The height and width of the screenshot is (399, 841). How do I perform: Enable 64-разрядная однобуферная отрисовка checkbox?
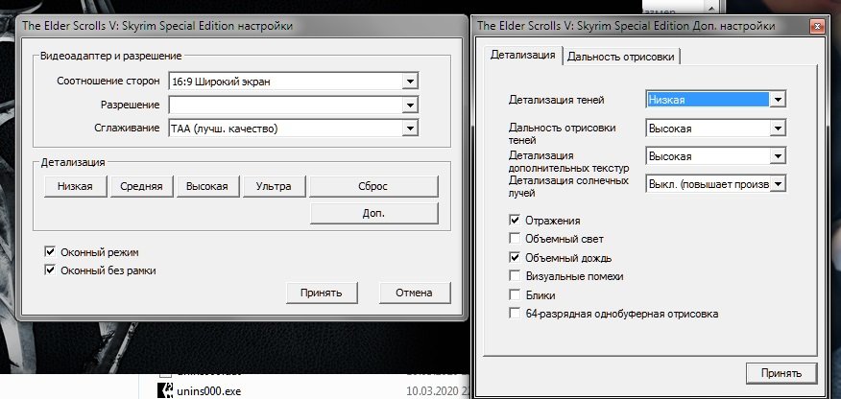[516, 313]
